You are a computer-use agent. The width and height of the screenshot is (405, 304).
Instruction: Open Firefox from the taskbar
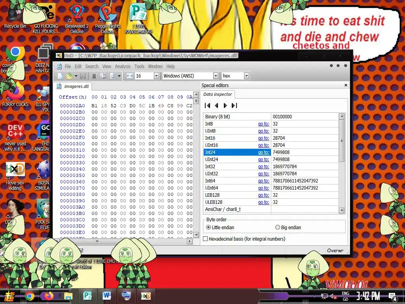pos(49,296)
